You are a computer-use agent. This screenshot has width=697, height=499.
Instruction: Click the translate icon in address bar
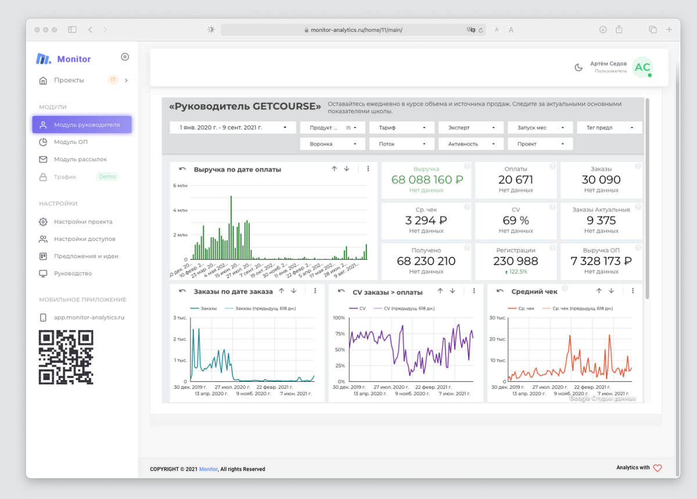click(x=471, y=30)
